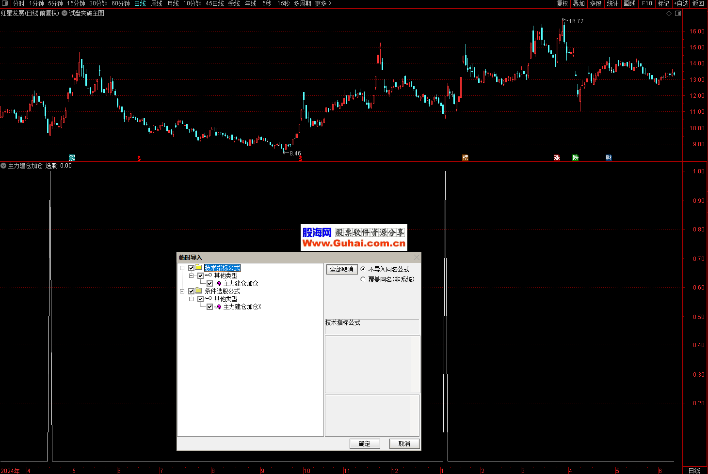Click the blue 财 marker below the chart
The height and width of the screenshot is (474, 708).
(609, 158)
